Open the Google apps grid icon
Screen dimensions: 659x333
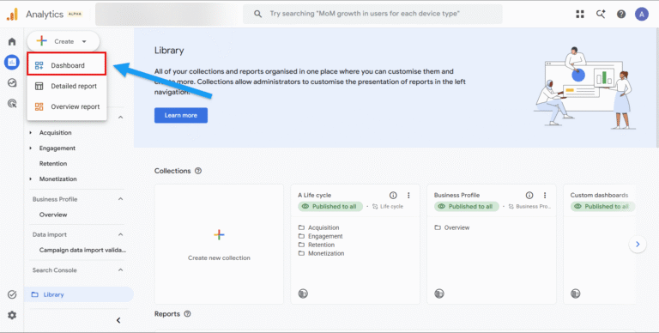580,14
